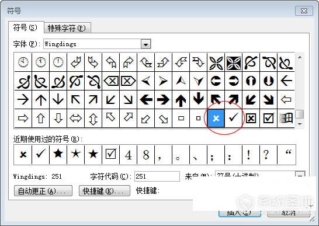Viewport: 319px width, 226px height.
Task: Select the bold up-left arrow symbol
Action: [216, 100]
